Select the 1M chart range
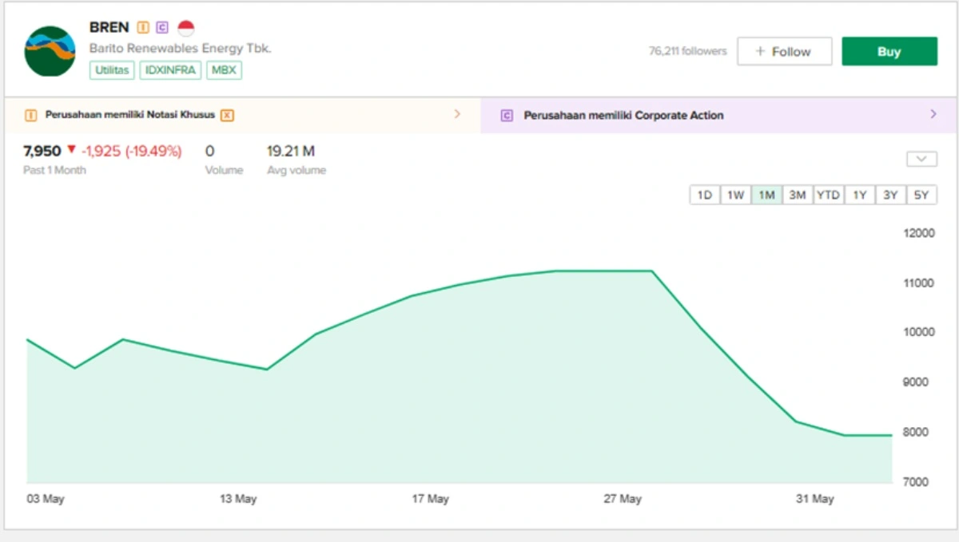This screenshot has width=959, height=542. coord(766,195)
